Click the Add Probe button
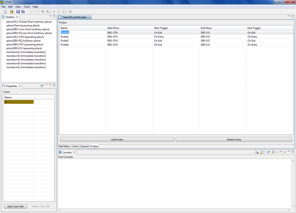The height and width of the screenshot is (213, 296). (x=117, y=140)
